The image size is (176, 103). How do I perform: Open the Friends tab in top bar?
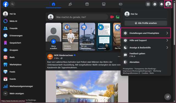(70, 4)
